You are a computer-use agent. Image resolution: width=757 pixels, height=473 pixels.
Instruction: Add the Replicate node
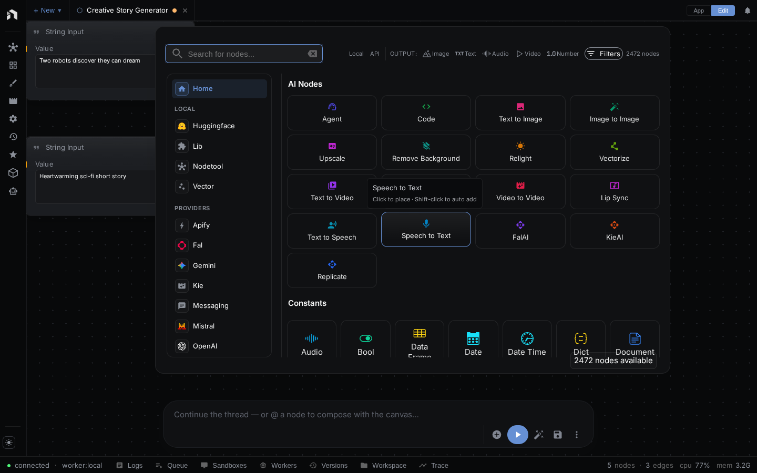click(332, 270)
